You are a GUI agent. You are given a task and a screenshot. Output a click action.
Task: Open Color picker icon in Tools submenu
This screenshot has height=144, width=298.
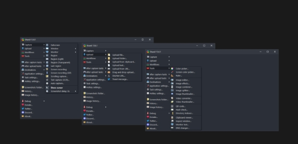click(x=172, y=69)
